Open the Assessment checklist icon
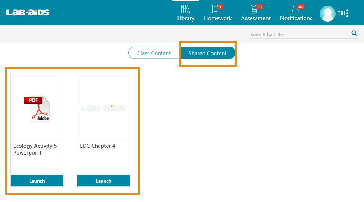The height and width of the screenshot is (202, 364). point(254,9)
